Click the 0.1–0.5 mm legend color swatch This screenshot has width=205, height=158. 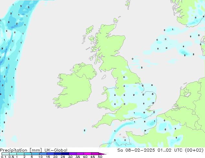pyautogui.click(x=5, y=154)
